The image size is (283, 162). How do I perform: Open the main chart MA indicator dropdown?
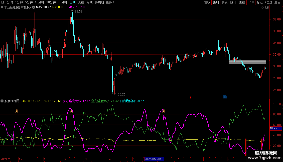tap(34, 7)
